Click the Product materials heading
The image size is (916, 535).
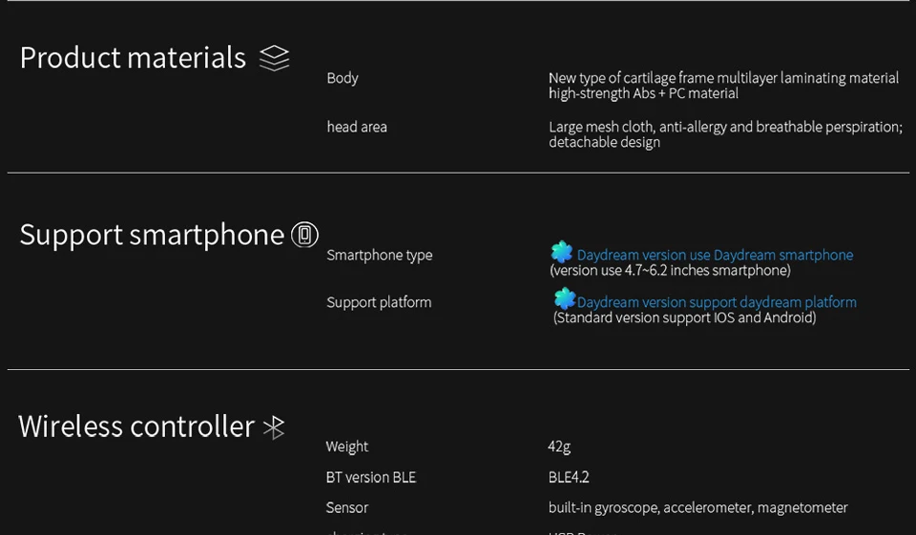tap(134, 58)
